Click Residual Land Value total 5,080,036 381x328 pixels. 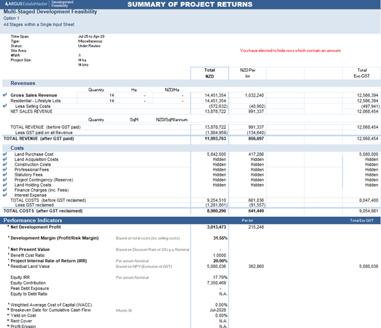pyautogui.click(x=216, y=266)
